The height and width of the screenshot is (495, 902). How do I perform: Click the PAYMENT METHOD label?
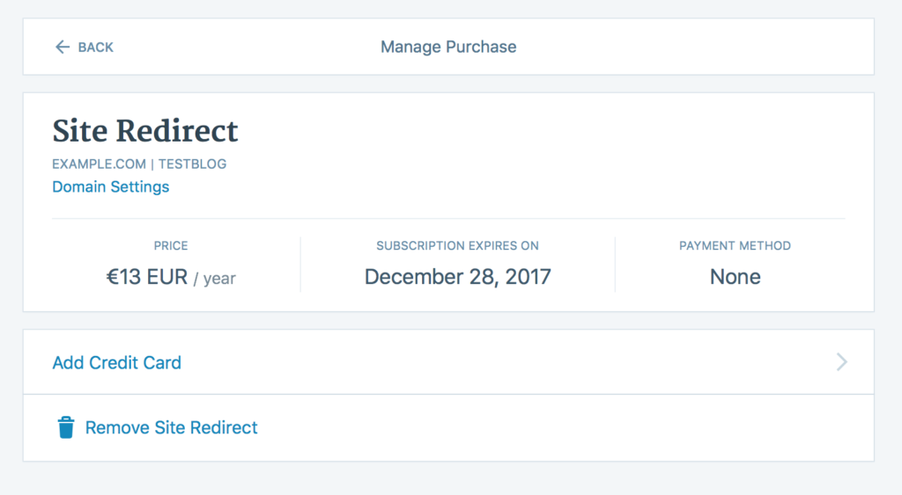coord(735,246)
